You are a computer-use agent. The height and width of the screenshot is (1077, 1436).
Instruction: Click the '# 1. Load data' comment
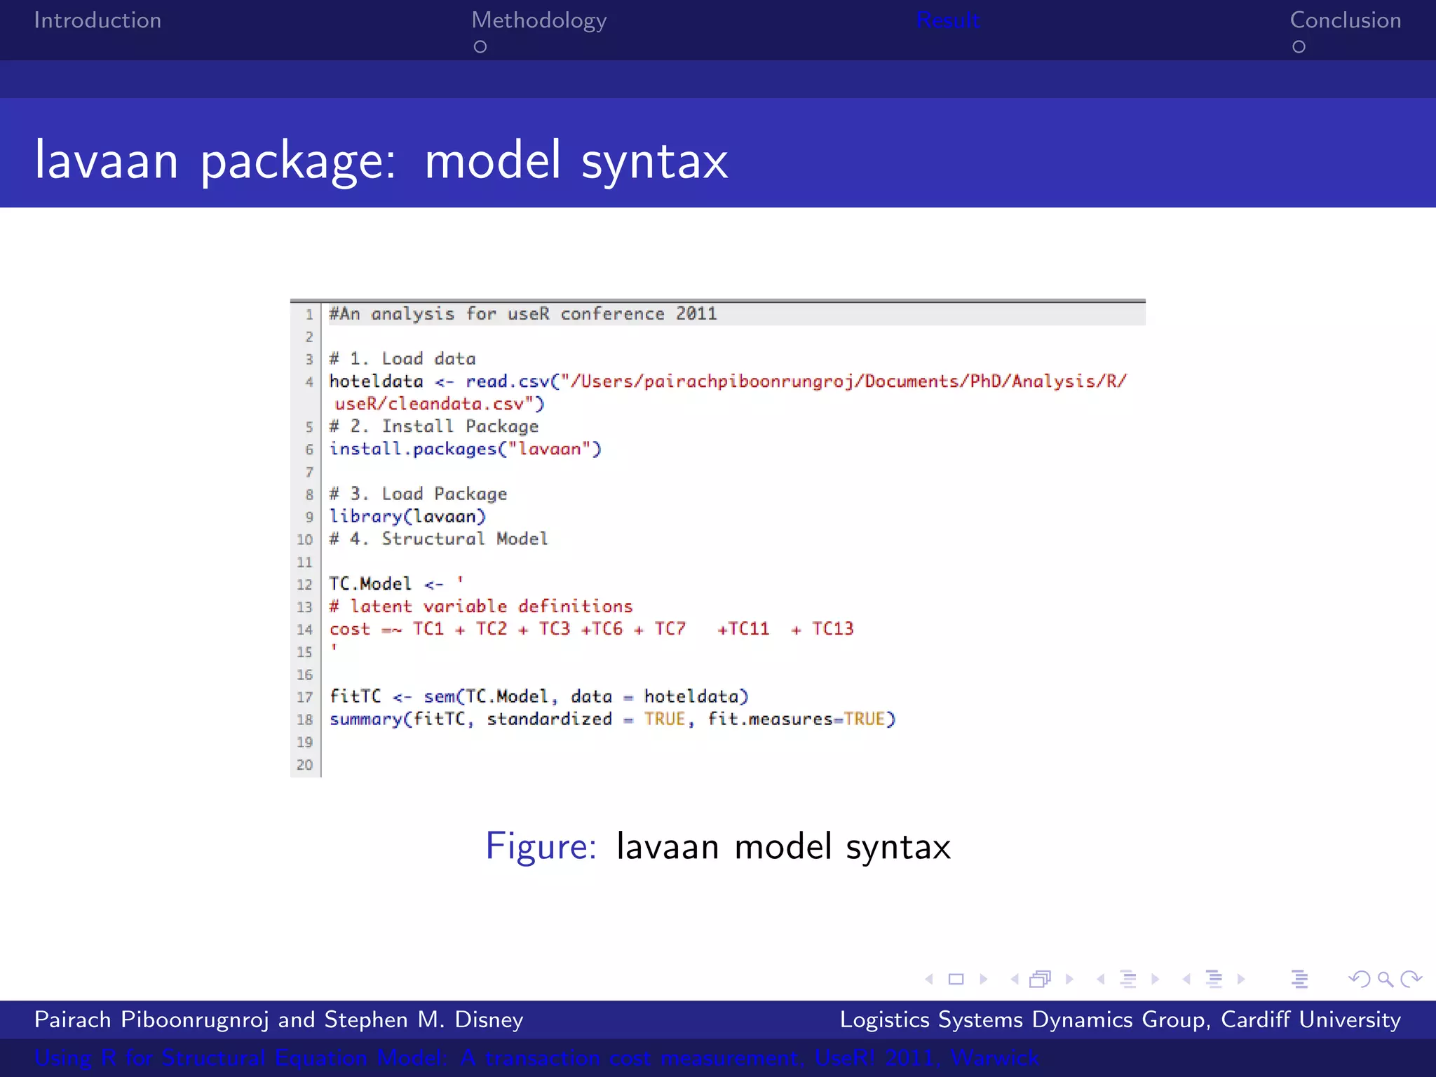(402, 358)
